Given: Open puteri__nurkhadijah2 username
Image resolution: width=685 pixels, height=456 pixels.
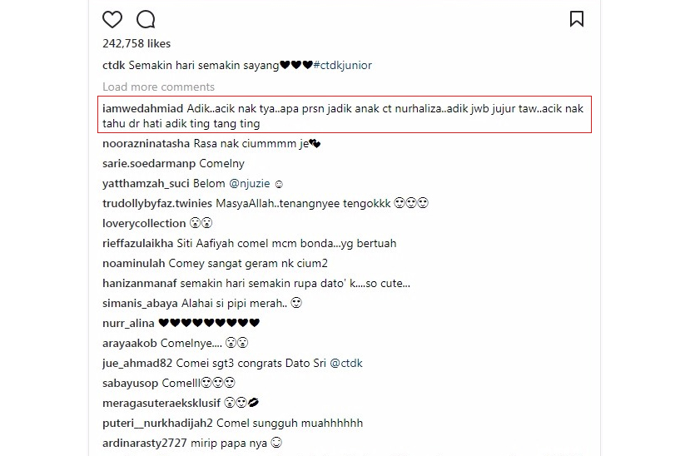Looking at the screenshot, I should (x=157, y=424).
